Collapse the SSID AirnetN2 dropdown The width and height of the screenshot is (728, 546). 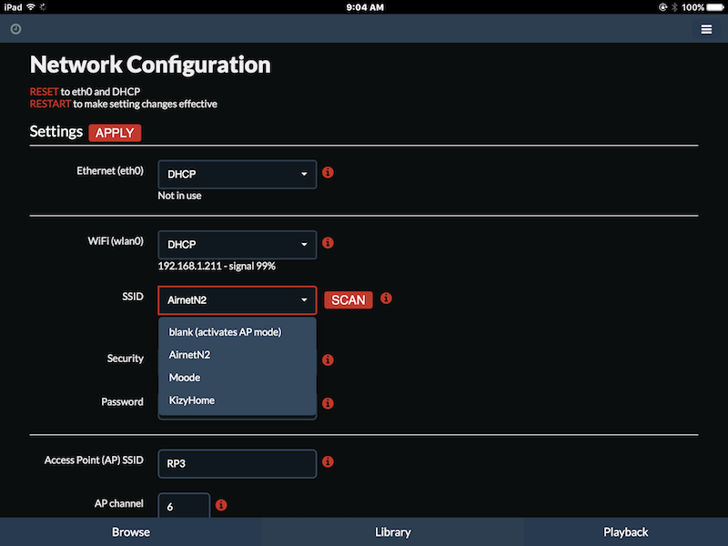click(x=238, y=300)
